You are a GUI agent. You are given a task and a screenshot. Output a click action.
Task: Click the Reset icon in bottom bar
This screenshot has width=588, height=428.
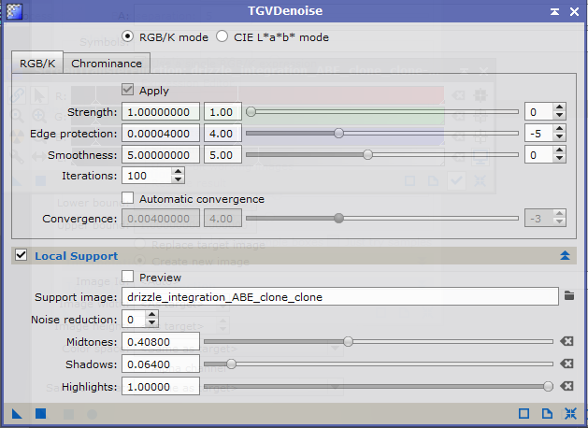571,413
